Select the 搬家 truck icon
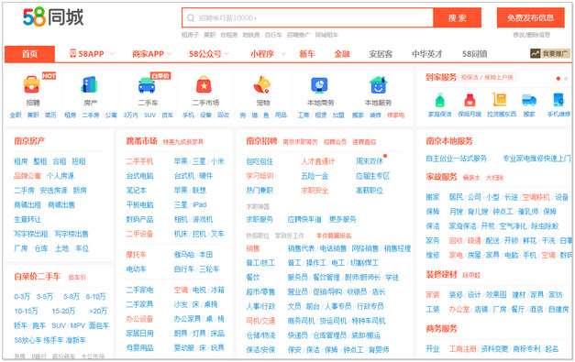575x362 pixels. click(529, 100)
